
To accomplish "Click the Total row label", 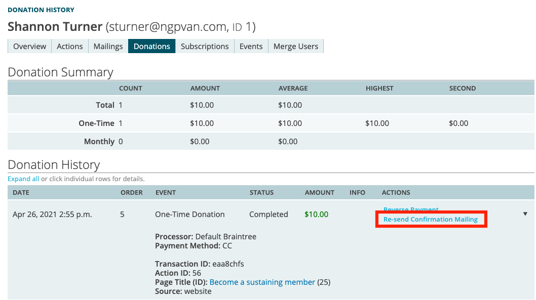I will pyautogui.click(x=105, y=105).
